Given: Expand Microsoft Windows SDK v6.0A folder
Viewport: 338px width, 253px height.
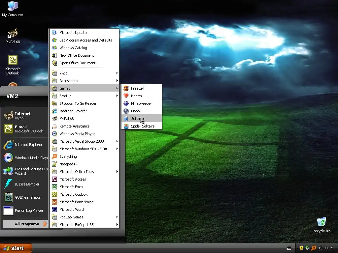Looking at the screenshot, I should click(84, 149).
